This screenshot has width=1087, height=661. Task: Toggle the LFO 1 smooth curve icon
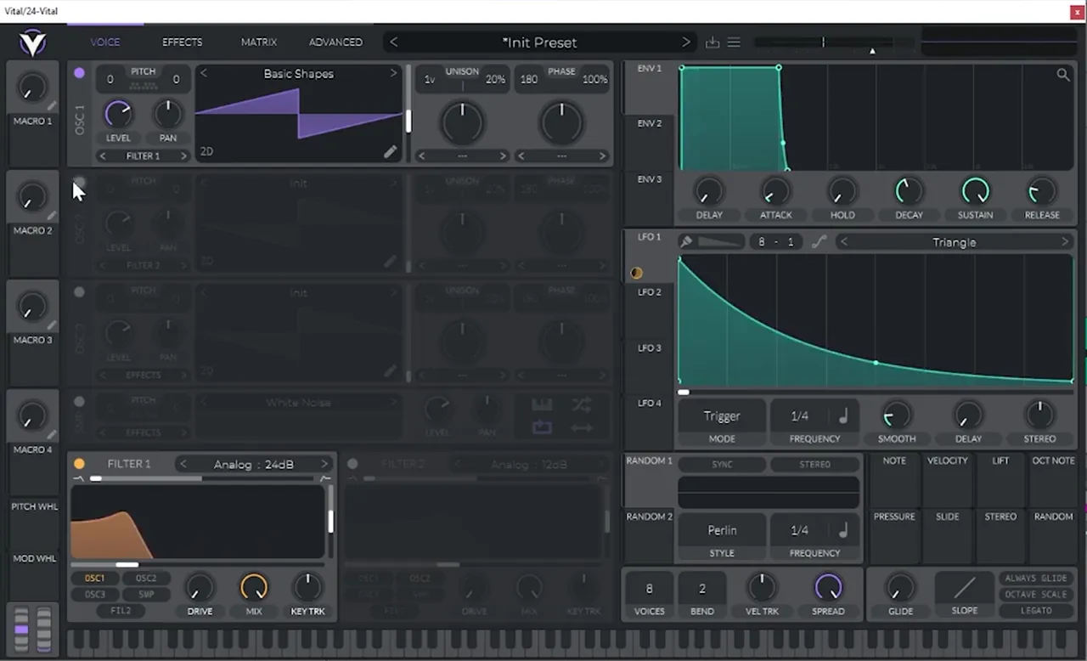coord(819,242)
